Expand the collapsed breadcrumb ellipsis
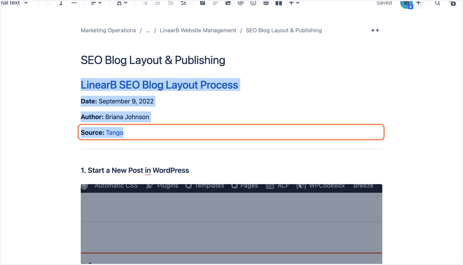This screenshot has height=265, width=463. (x=148, y=30)
